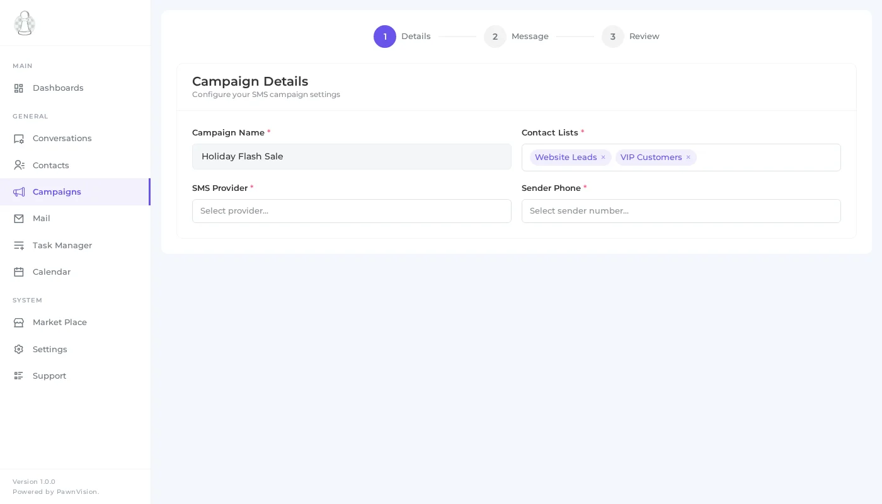Click the Campaign Name input field
Viewport: 882px width, 504px height.
click(x=352, y=156)
